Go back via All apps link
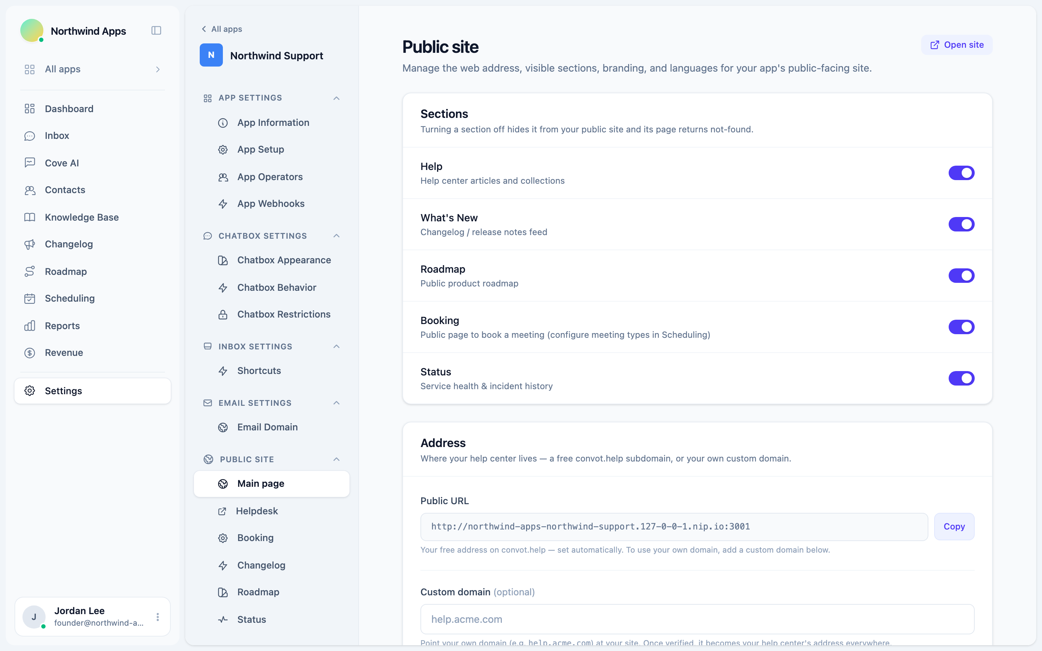1042x651 pixels. pos(222,29)
